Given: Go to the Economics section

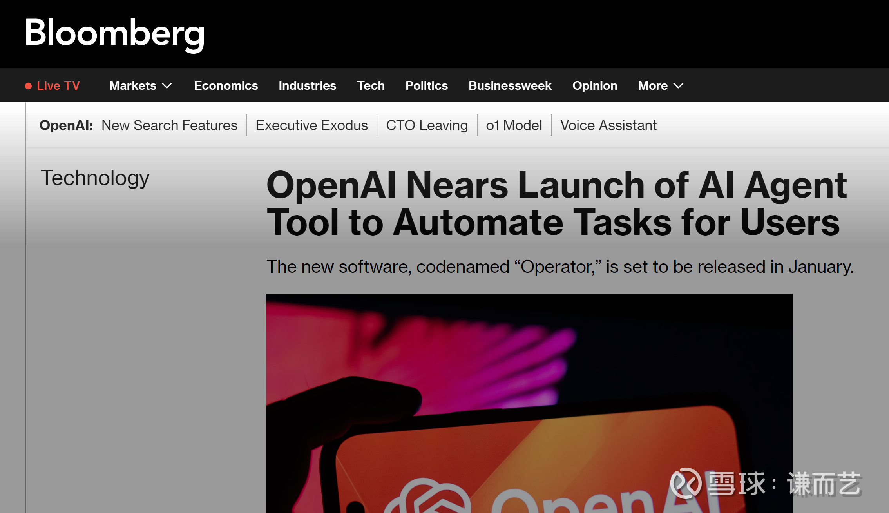Looking at the screenshot, I should (x=226, y=86).
